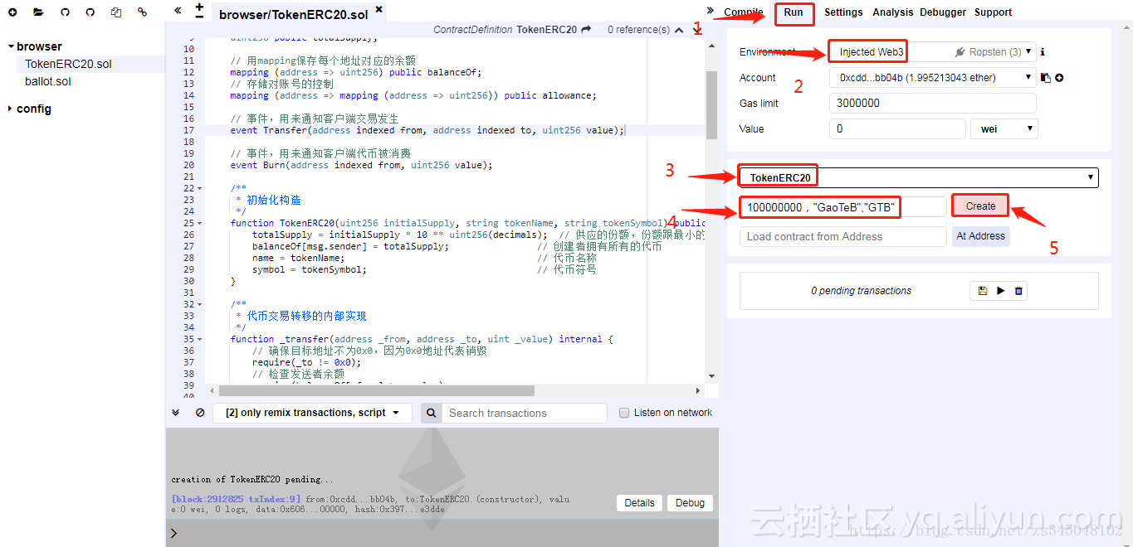This screenshot has width=1133, height=547.
Task: Open the wei unit dropdown
Action: click(1004, 128)
